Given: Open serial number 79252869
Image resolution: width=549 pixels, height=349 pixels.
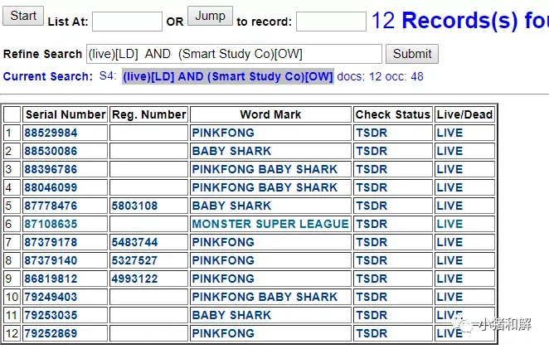Looking at the screenshot, I should [x=51, y=333].
